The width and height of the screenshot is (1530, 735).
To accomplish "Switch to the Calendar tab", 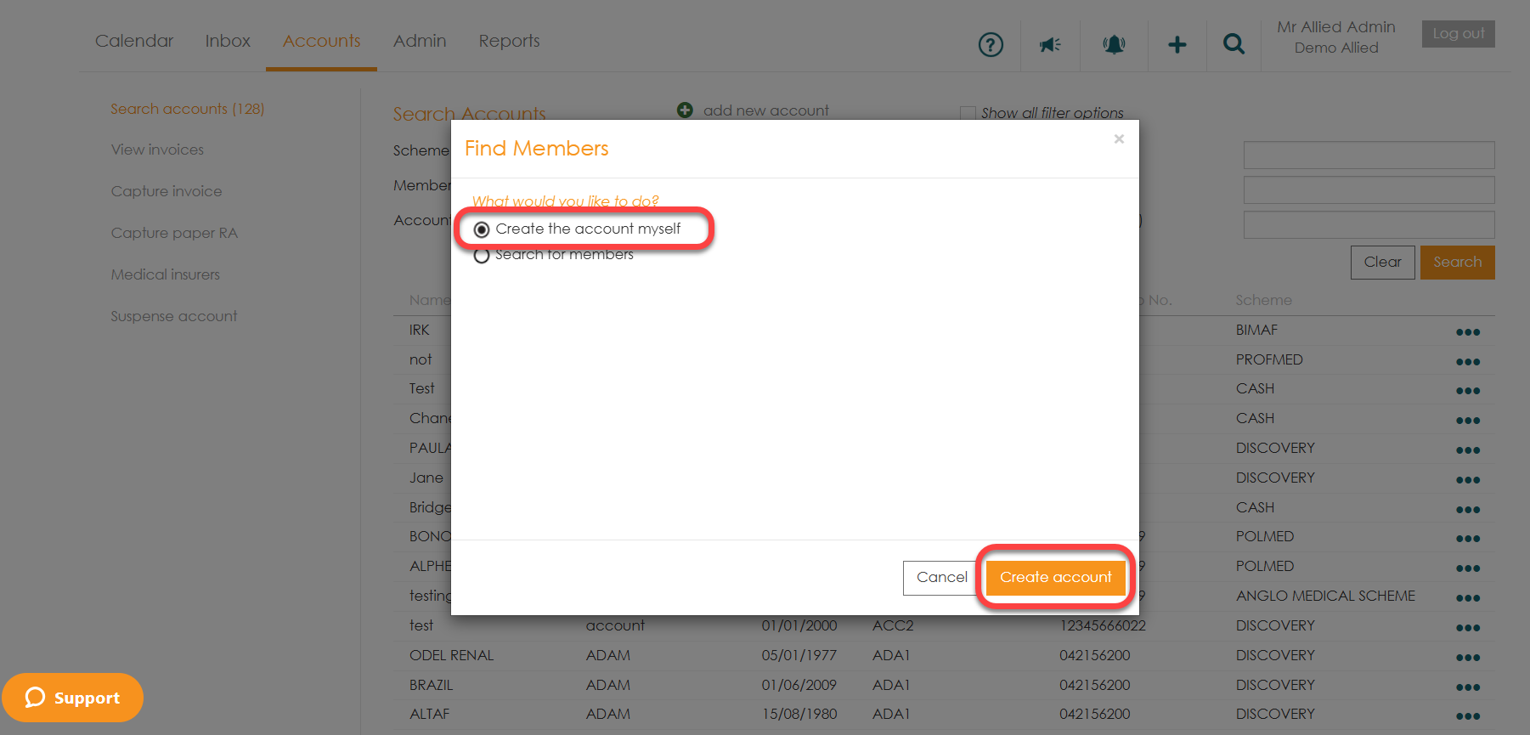I will pyautogui.click(x=134, y=41).
